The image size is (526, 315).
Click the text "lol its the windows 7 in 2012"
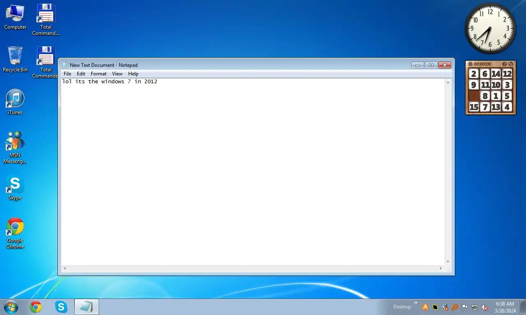pos(110,82)
